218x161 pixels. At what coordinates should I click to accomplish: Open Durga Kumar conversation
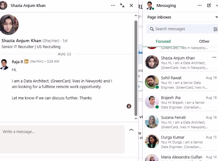point(180,142)
